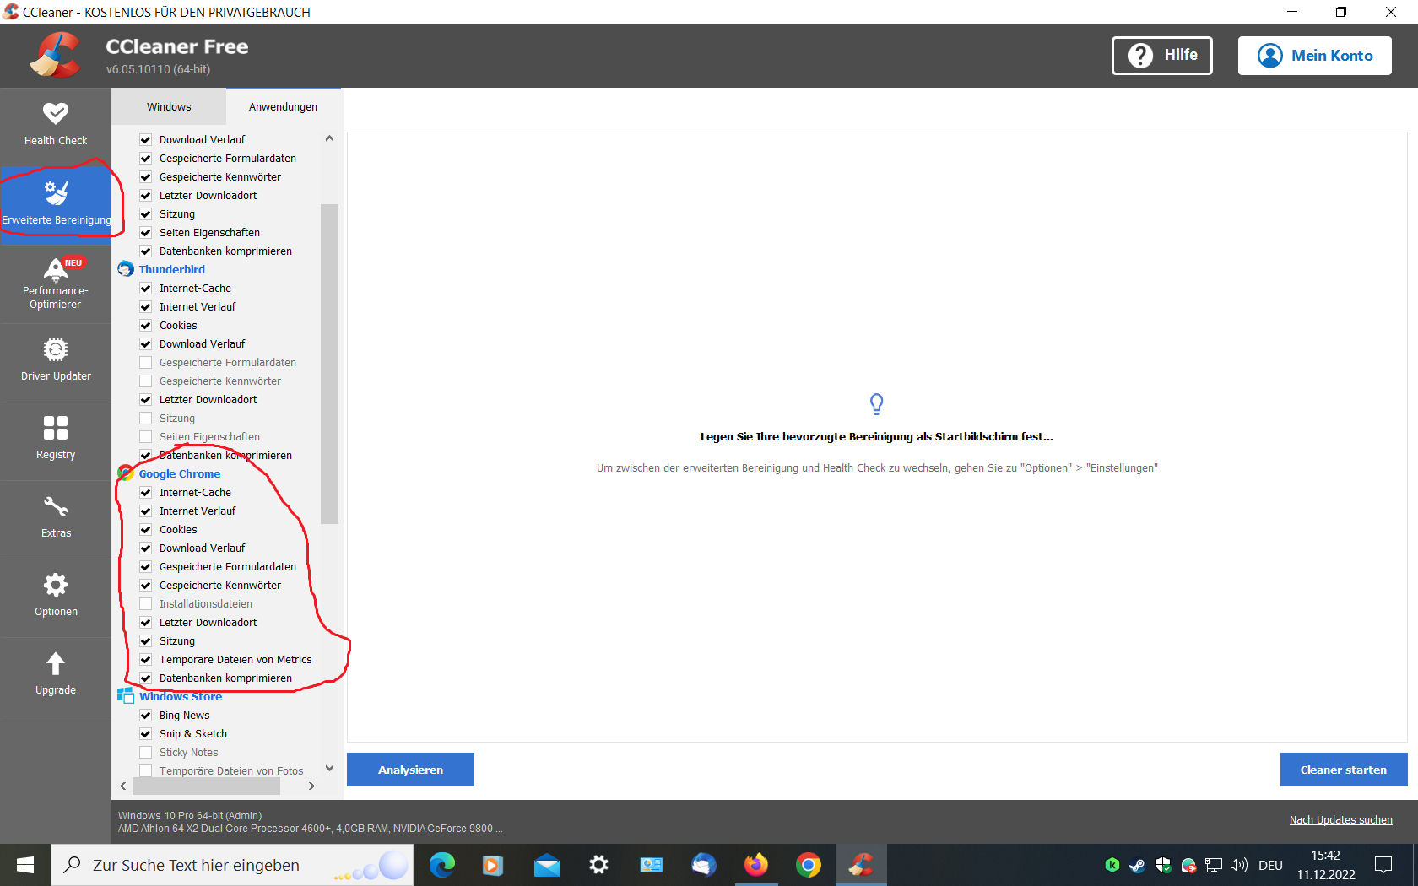Open the Registry cleaner section

tap(56, 441)
